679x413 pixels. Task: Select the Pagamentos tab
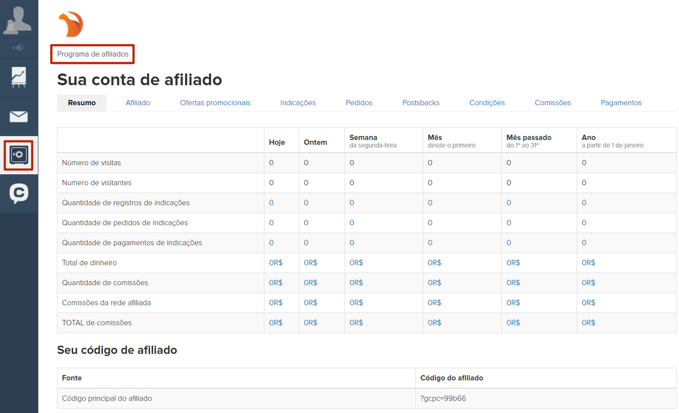point(621,103)
